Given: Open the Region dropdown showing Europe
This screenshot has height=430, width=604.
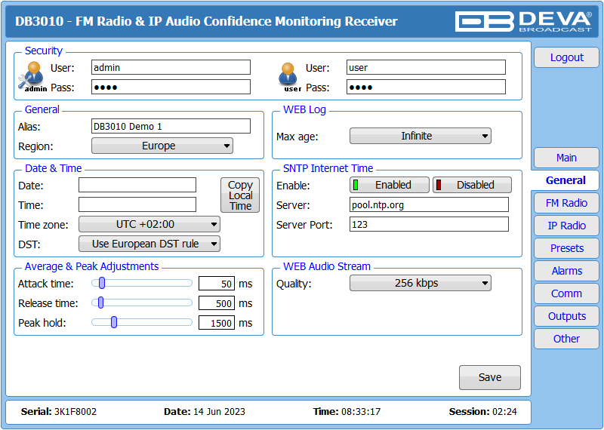Looking at the screenshot, I should (x=162, y=146).
